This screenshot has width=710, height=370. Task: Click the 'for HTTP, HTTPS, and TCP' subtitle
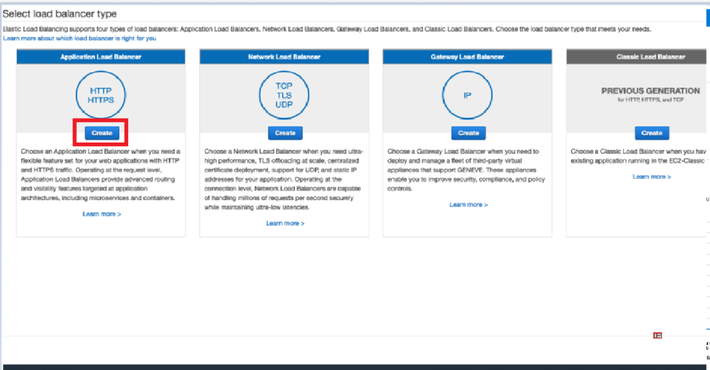point(651,100)
